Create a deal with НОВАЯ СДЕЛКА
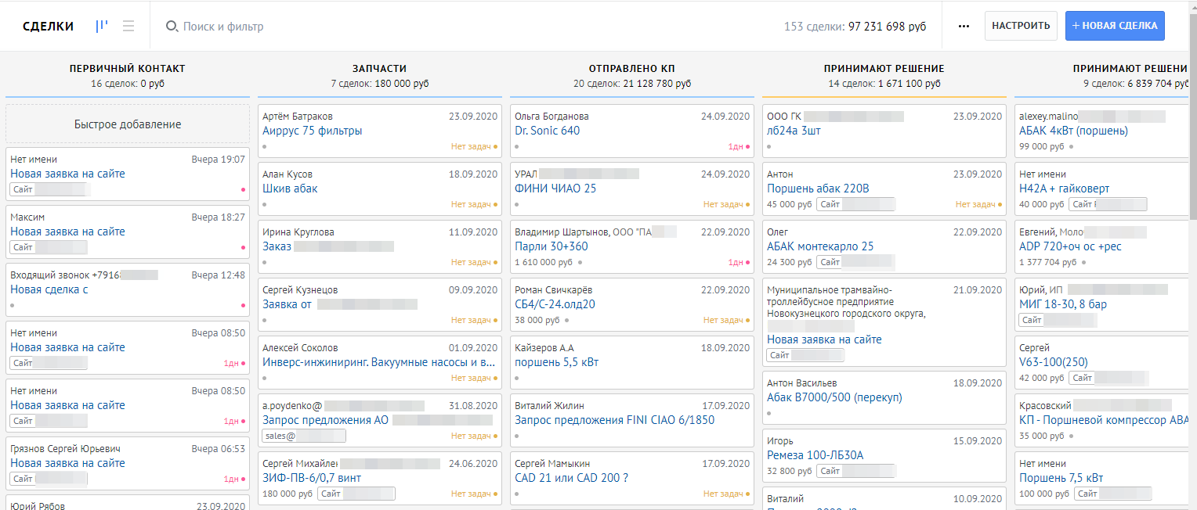The height and width of the screenshot is (510, 1197). pos(1115,26)
